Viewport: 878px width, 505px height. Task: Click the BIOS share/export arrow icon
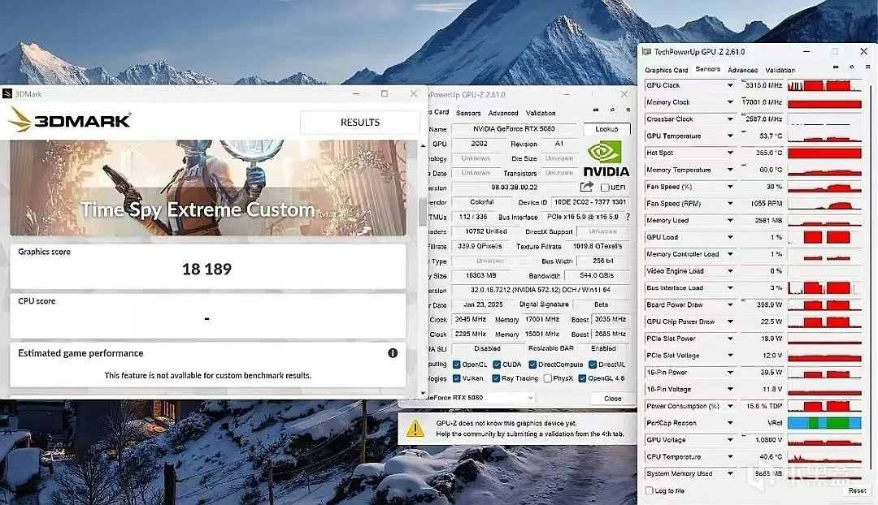[587, 188]
